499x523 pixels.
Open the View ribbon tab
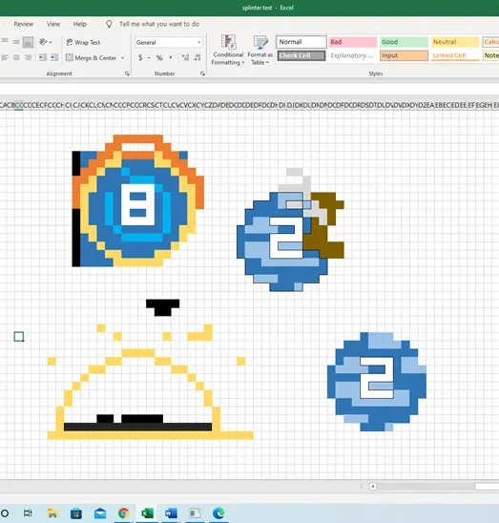coord(53,24)
